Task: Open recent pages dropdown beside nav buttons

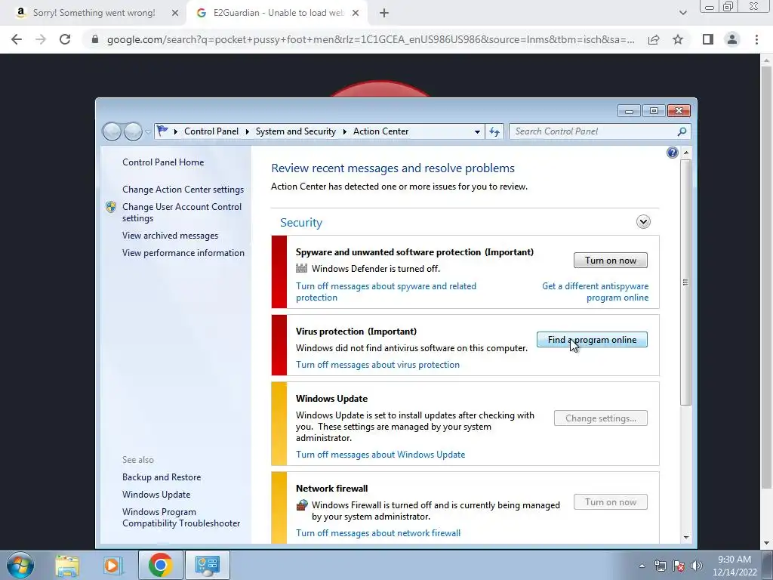Action: pyautogui.click(x=148, y=131)
